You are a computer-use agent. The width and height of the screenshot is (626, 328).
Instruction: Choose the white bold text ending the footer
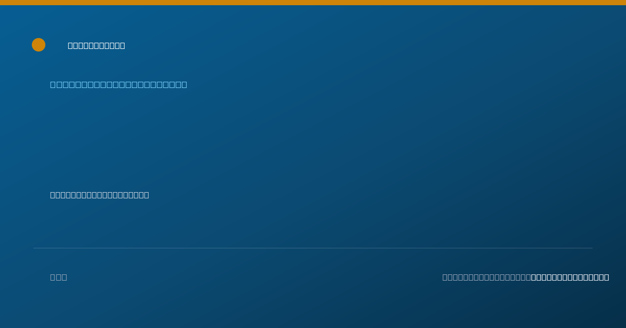[x=570, y=277]
